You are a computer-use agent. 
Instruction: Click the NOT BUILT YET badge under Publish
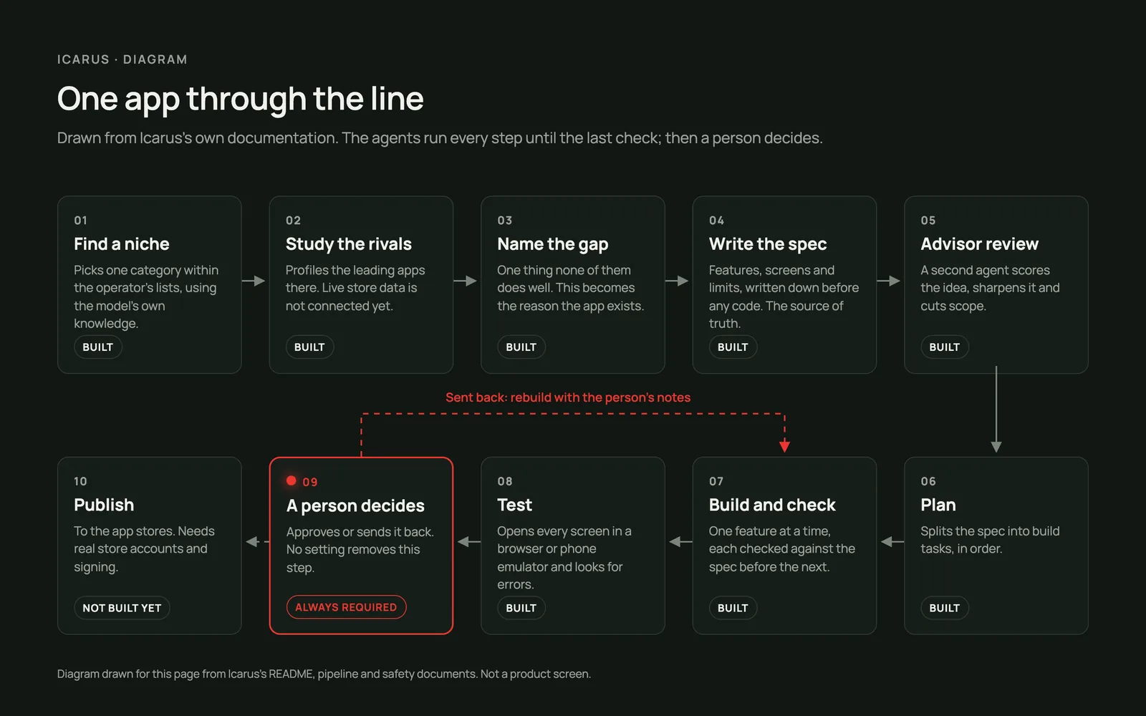click(x=122, y=608)
